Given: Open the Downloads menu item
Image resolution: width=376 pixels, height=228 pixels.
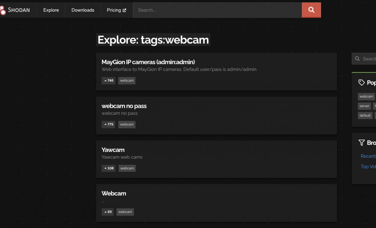Looking at the screenshot, I should (x=83, y=10).
